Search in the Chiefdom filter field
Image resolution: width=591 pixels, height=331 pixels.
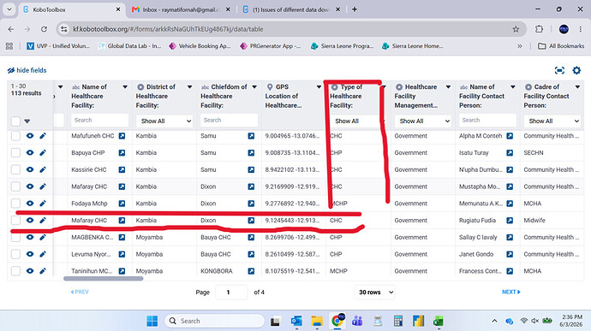click(x=230, y=120)
